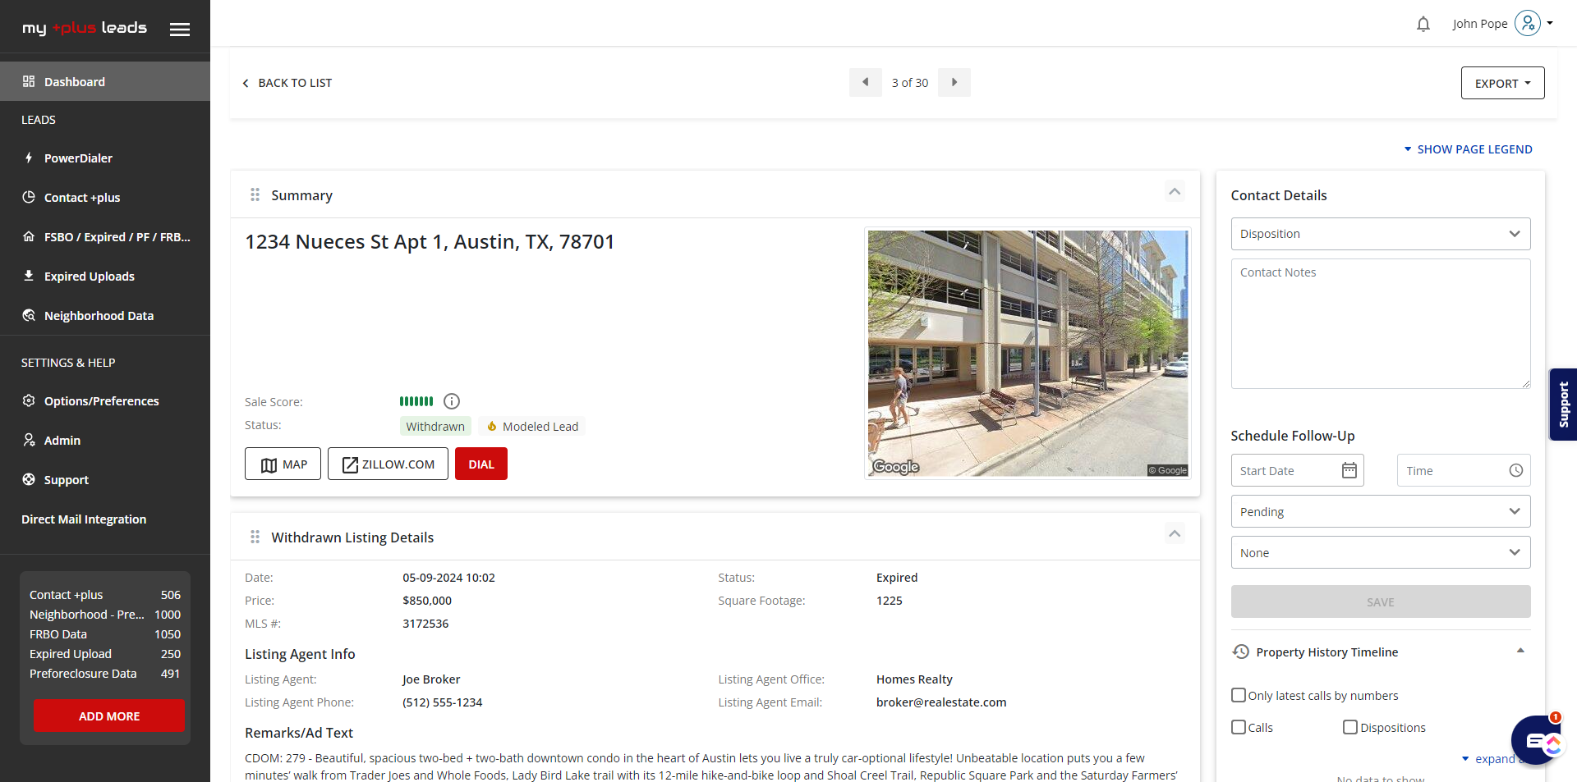Open the Disposition dropdown
Image resolution: width=1577 pixels, height=782 pixels.
point(1380,234)
